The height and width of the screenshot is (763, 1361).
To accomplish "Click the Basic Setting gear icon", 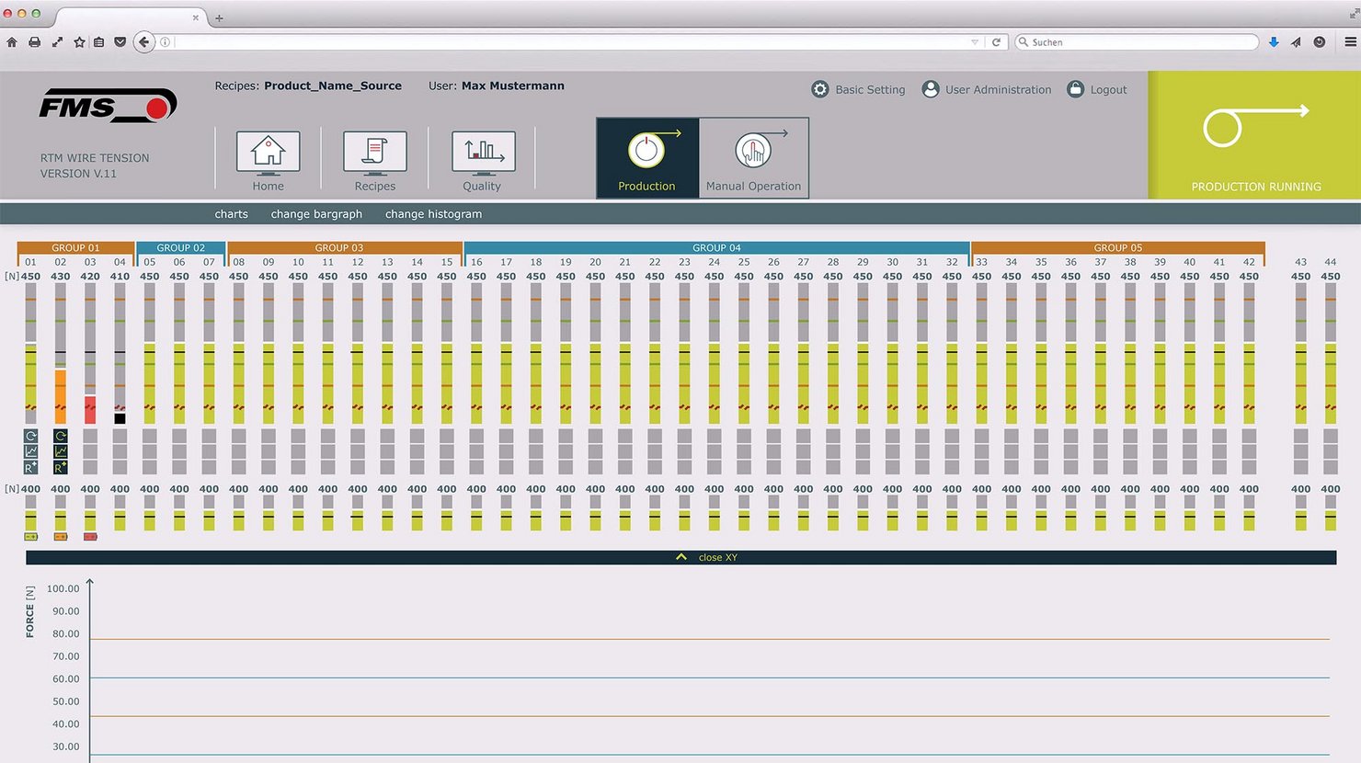I will point(820,89).
